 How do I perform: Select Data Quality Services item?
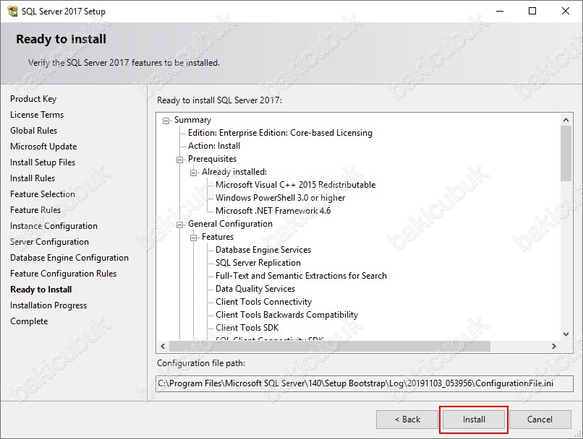(255, 289)
